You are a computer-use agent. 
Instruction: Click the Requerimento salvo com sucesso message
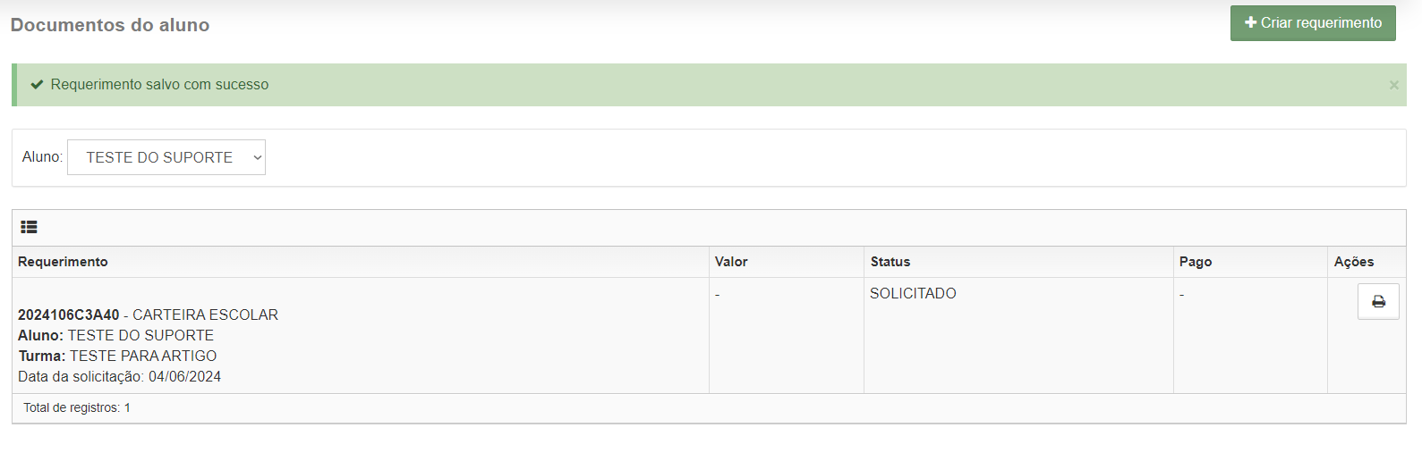tap(159, 84)
